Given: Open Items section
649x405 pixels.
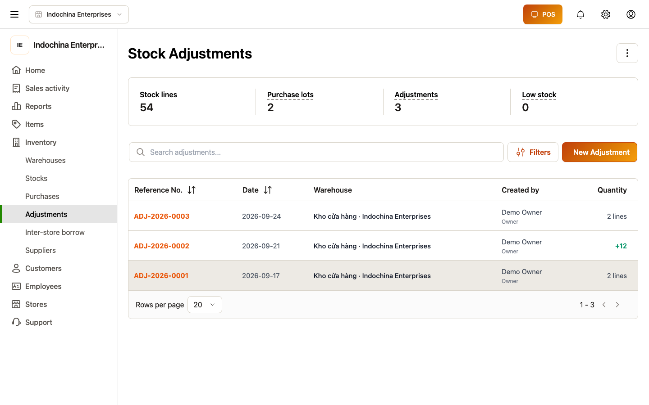Looking at the screenshot, I should coord(59,124).
